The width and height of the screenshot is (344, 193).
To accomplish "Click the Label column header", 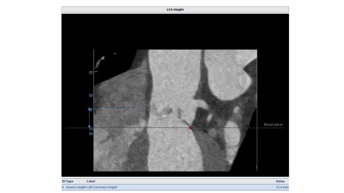I will coord(91,181).
